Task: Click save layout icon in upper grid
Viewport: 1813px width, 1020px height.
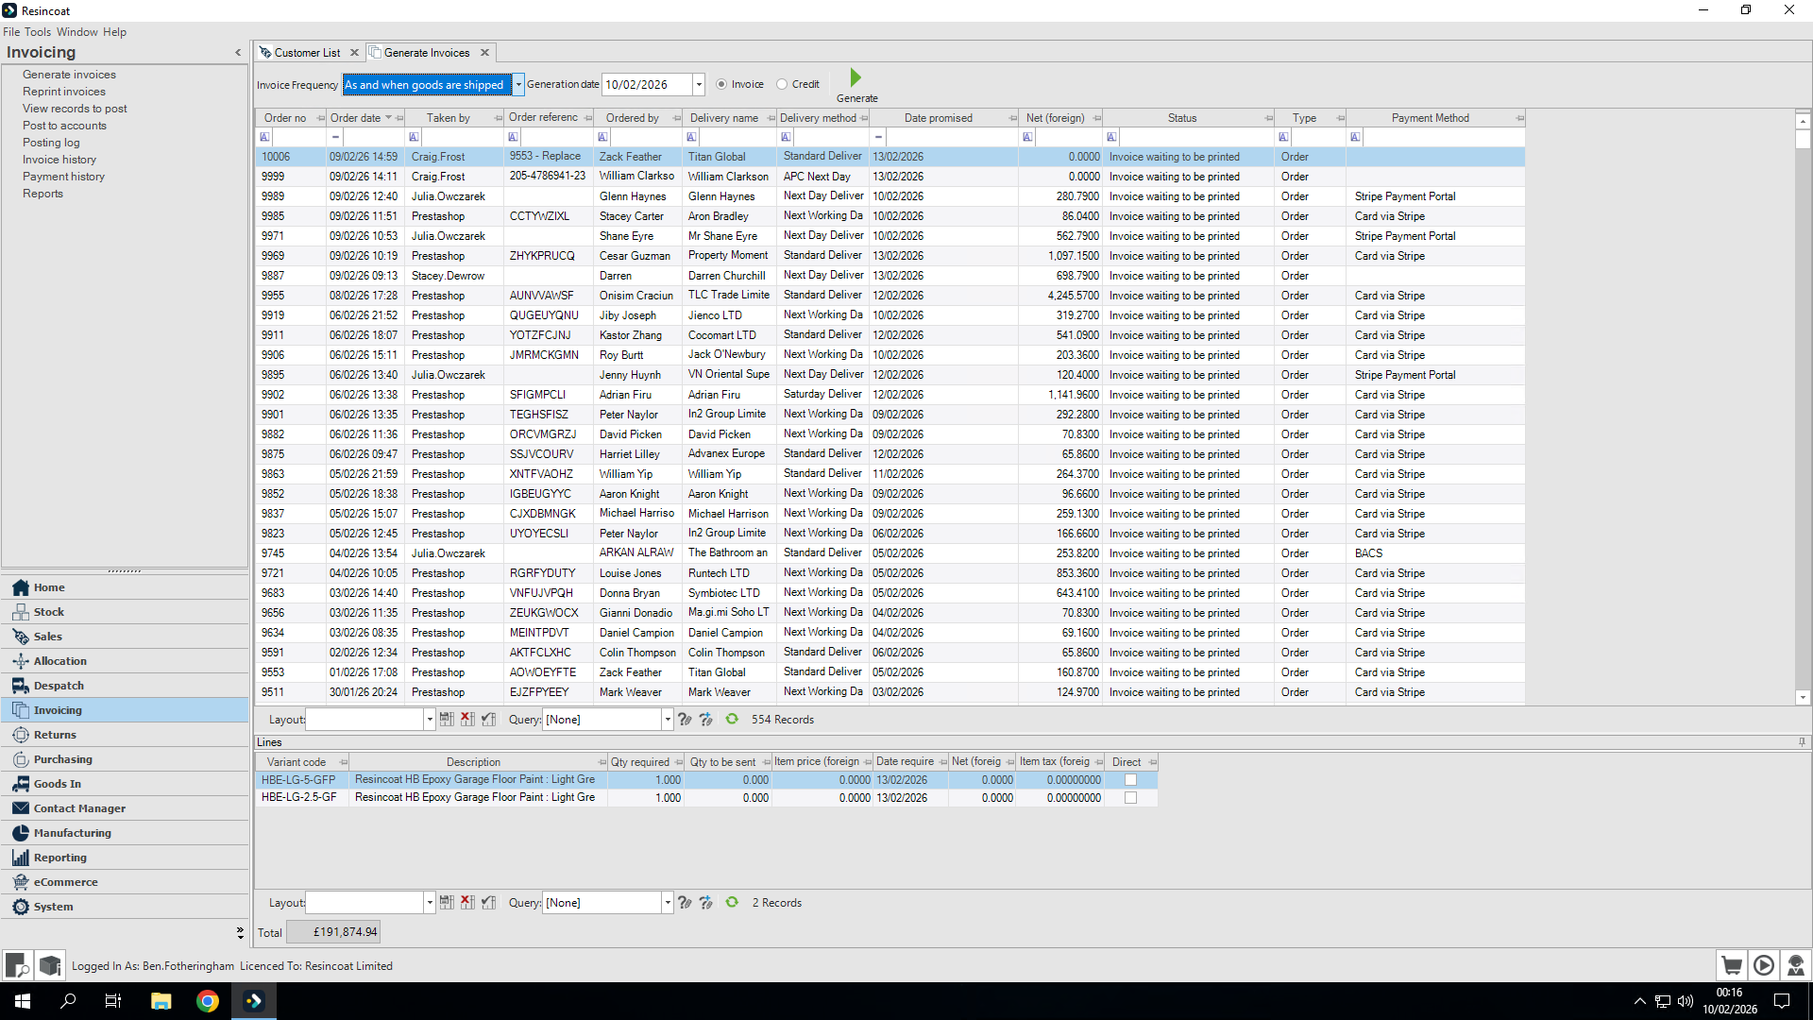Action: 447,720
